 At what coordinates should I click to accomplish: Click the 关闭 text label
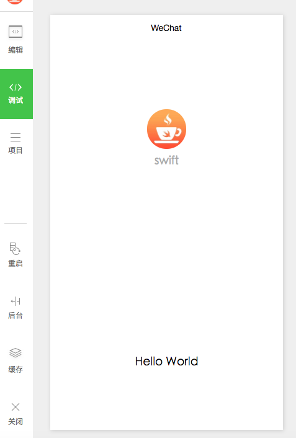pyautogui.click(x=16, y=421)
